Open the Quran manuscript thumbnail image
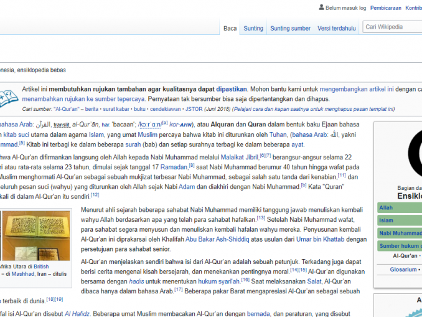The width and height of the screenshot is (422, 317). [36, 235]
